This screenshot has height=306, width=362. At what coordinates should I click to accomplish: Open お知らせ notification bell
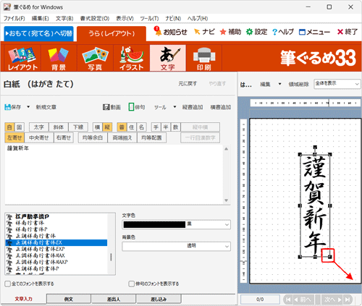(158, 31)
